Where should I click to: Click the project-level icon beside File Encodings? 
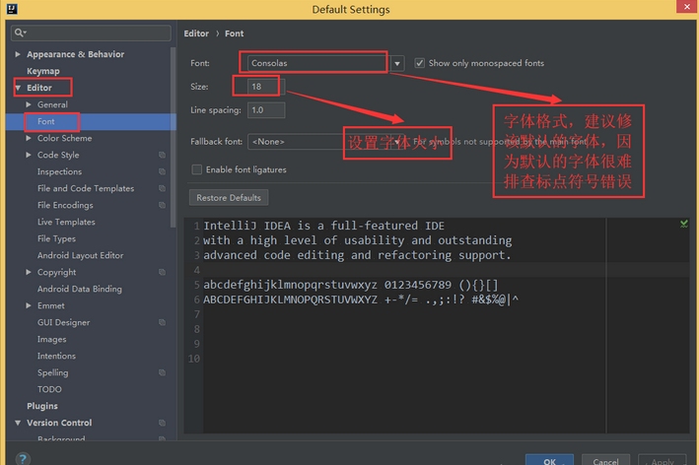coord(162,205)
